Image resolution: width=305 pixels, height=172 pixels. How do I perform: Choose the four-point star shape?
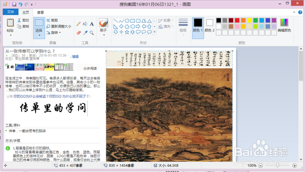(x=121, y=32)
